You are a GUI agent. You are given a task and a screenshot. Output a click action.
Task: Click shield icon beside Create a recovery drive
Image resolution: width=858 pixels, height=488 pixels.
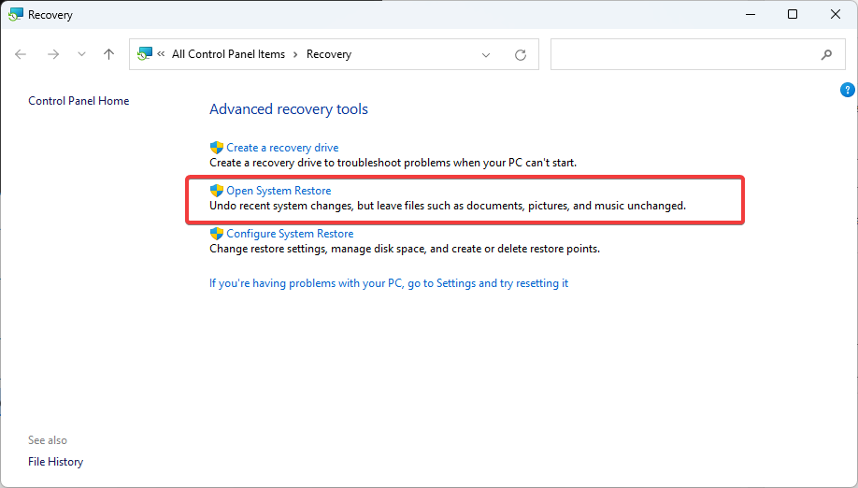pos(217,148)
